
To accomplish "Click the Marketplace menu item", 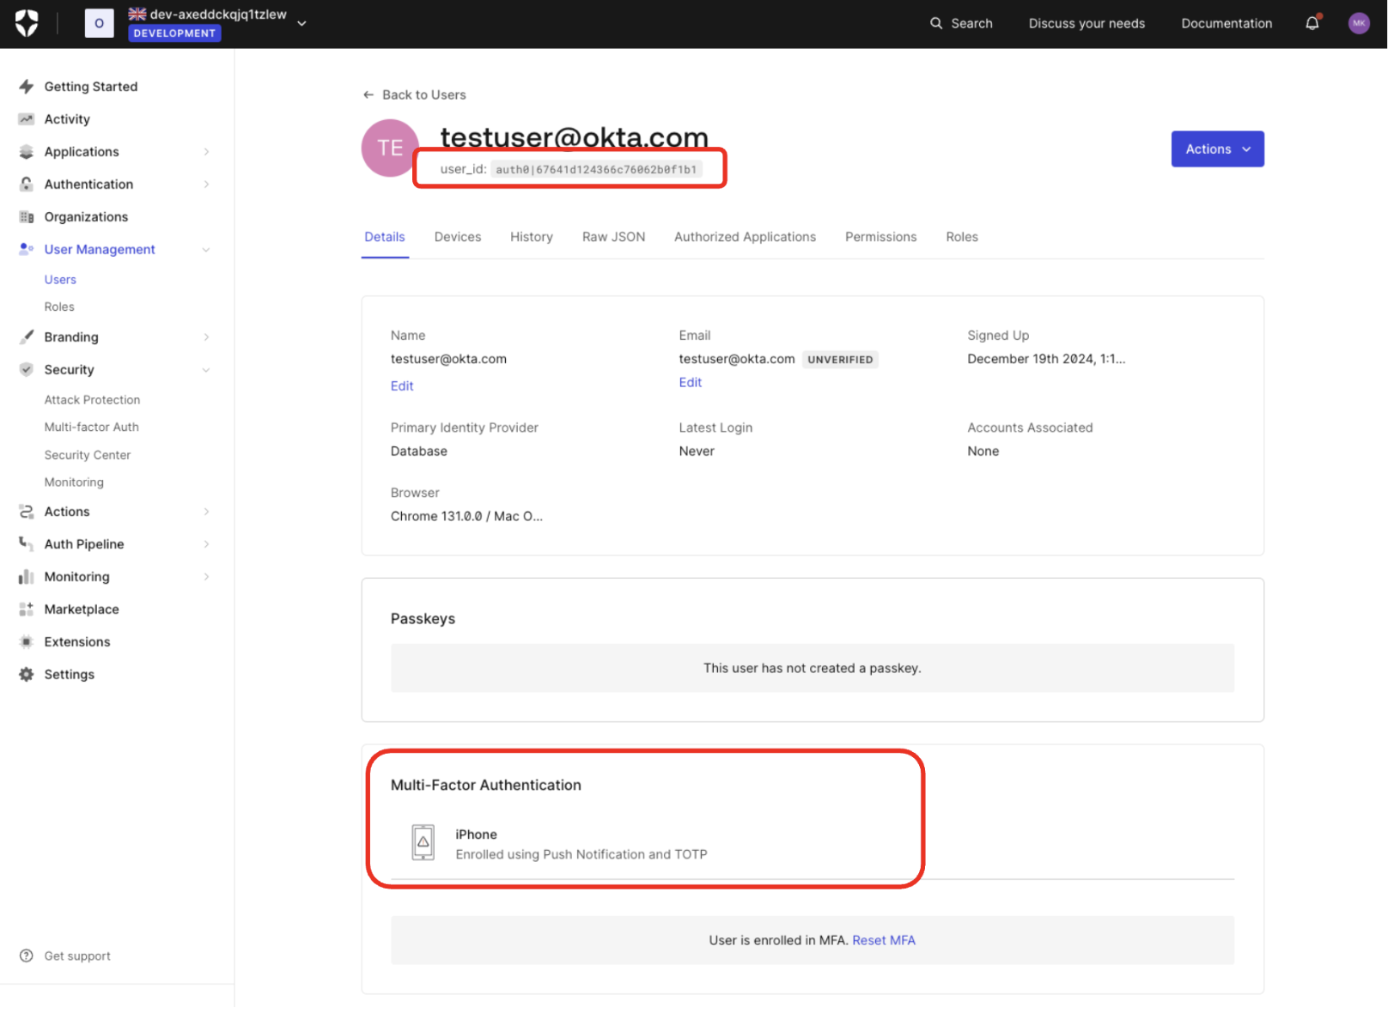I will click(82, 610).
